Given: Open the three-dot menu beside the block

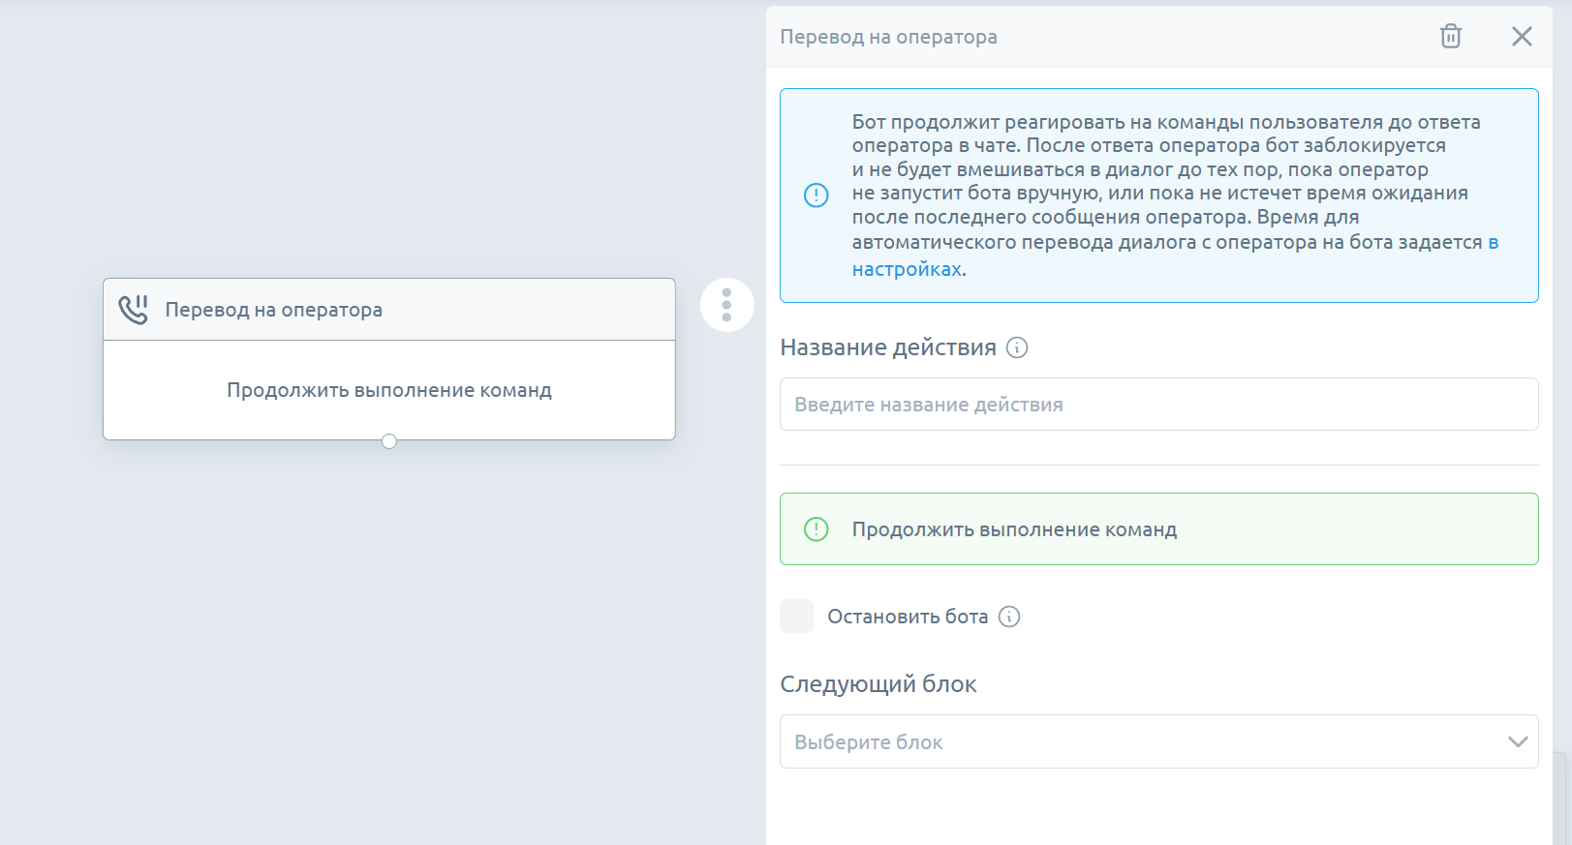Looking at the screenshot, I should (x=726, y=305).
